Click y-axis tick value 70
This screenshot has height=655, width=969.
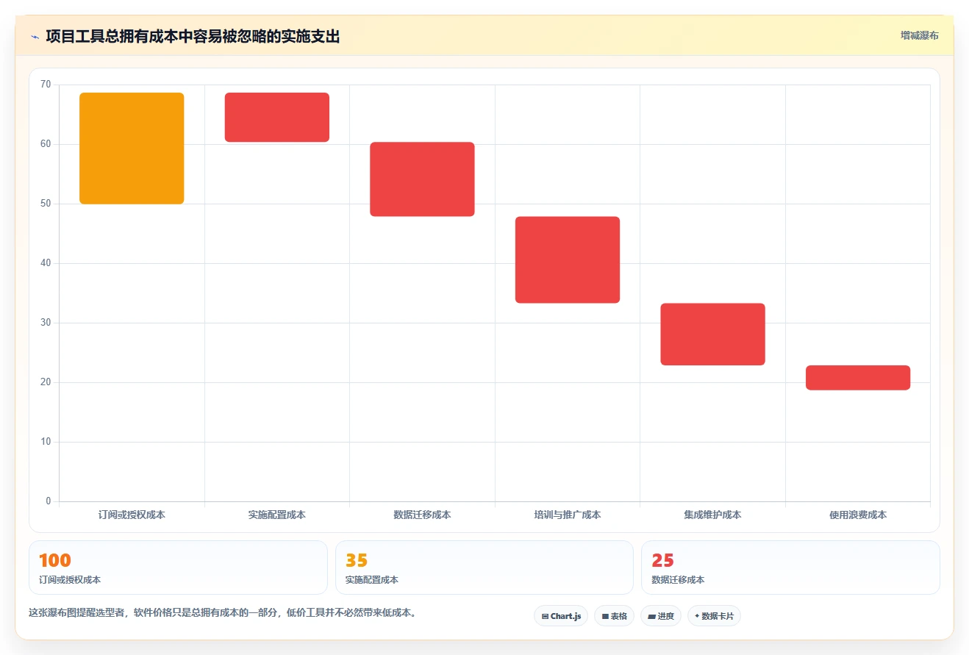[x=46, y=85]
